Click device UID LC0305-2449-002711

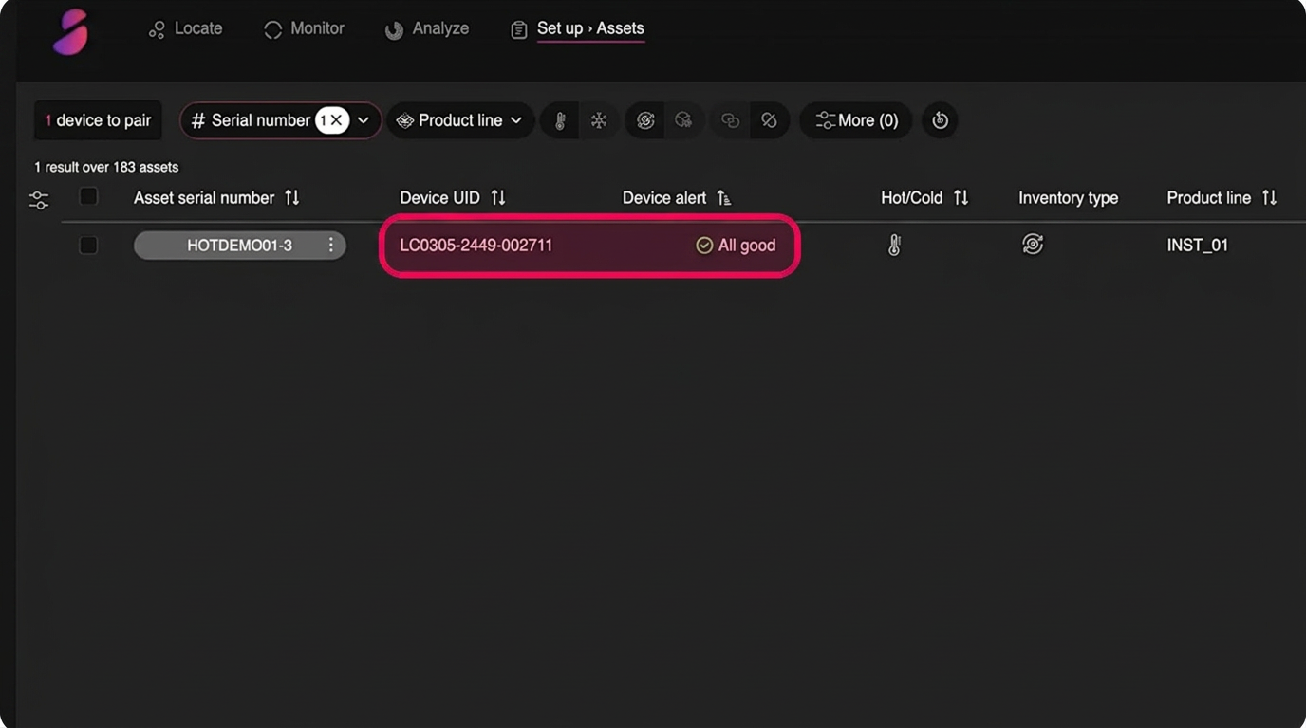(x=476, y=245)
